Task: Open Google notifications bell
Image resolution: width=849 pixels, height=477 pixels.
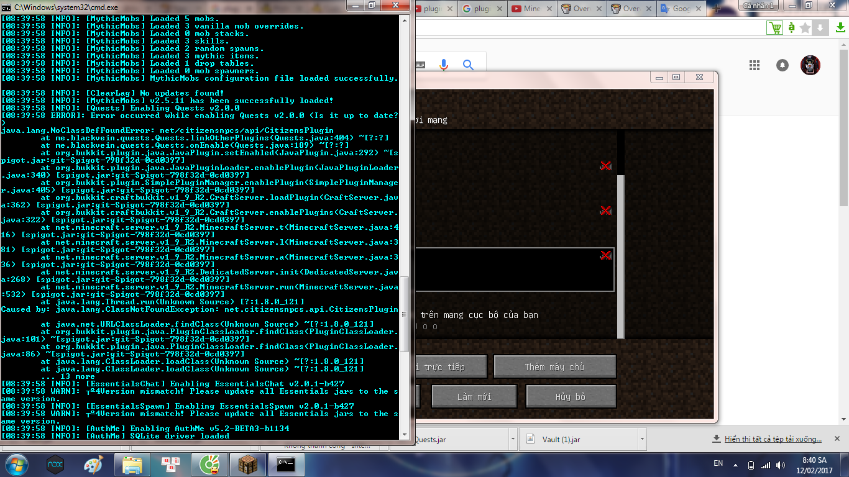Action: pyautogui.click(x=782, y=65)
